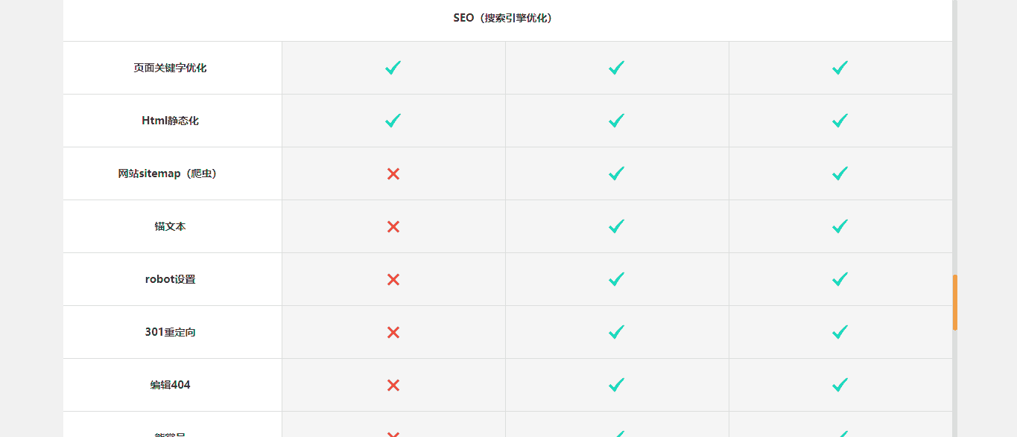Click first-column checkmark in 页面关键字优化 row
The width and height of the screenshot is (1017, 437).
(x=393, y=68)
